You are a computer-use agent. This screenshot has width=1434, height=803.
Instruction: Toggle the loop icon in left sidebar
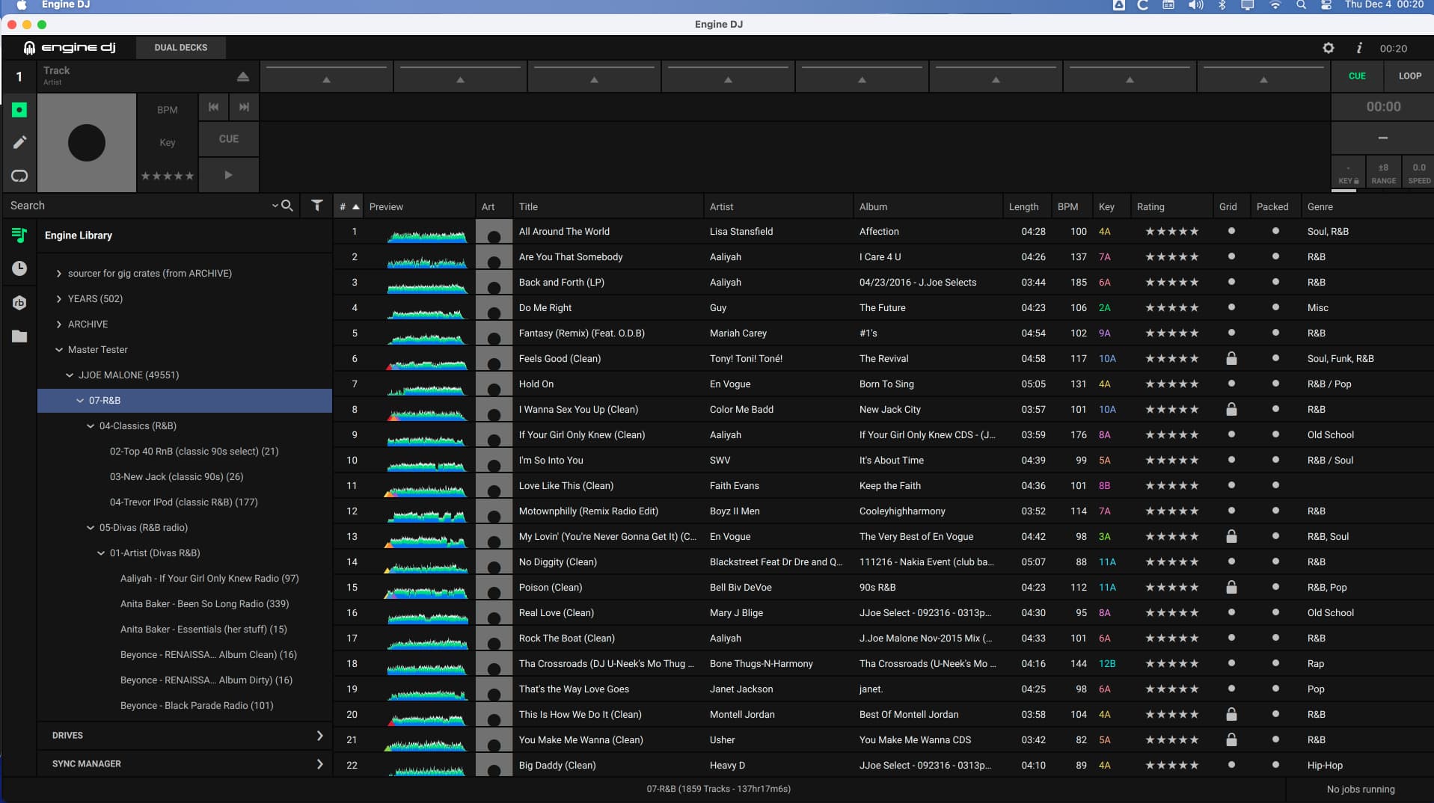19,176
